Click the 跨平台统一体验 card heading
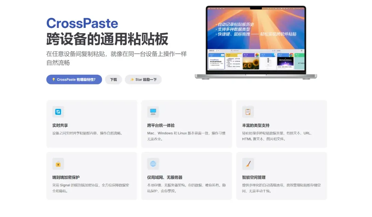372x217 pixels. pyautogui.click(x=161, y=125)
